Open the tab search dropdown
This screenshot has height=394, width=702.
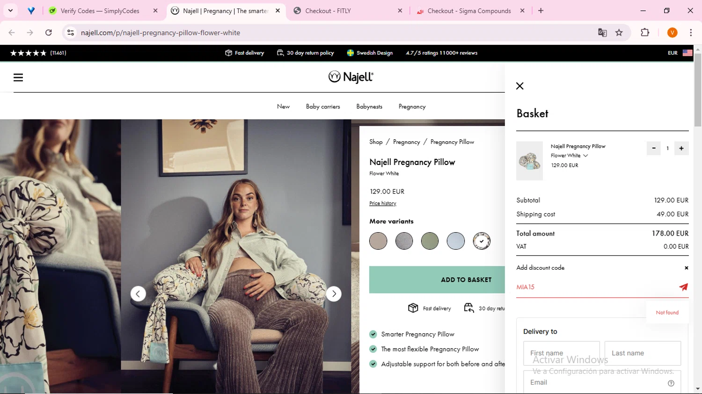tap(10, 11)
